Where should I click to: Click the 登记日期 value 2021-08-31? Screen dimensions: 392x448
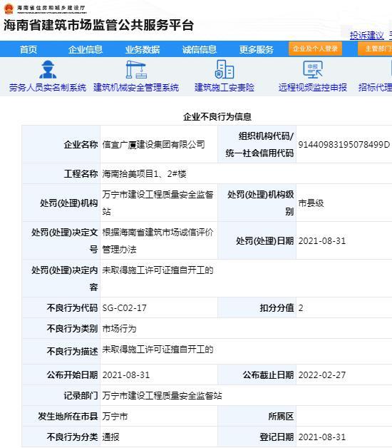coord(322,437)
